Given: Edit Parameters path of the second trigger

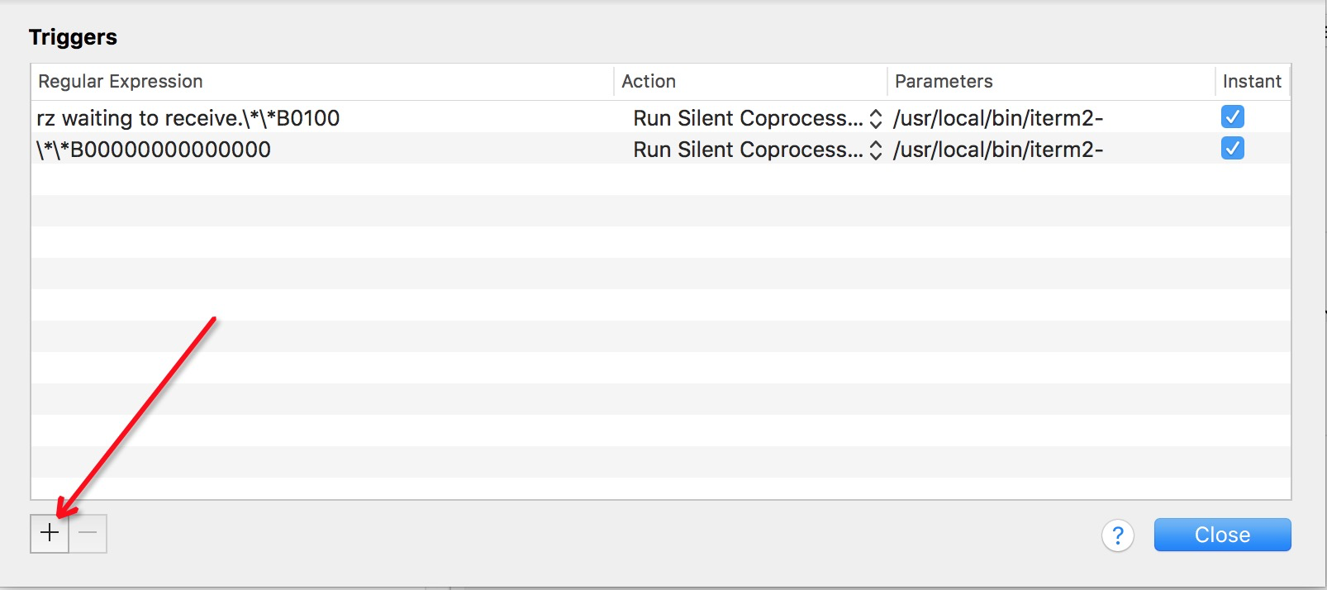Looking at the screenshot, I should [x=997, y=150].
